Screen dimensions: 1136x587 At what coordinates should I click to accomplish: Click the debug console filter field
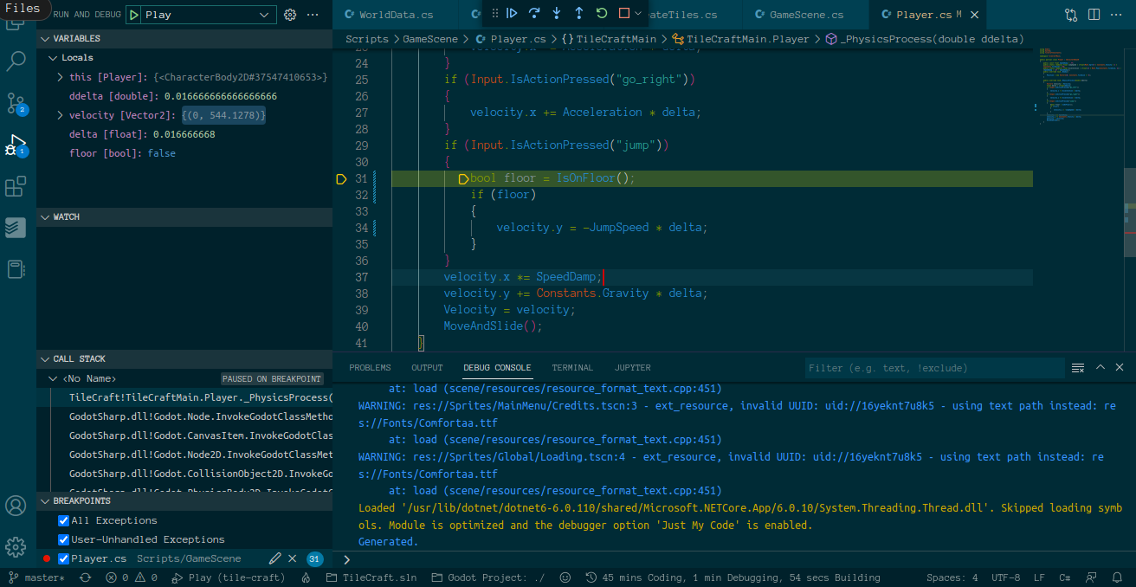coord(934,368)
